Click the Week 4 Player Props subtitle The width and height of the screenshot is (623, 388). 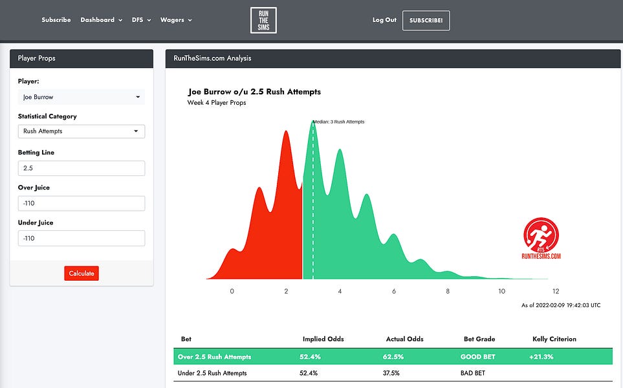pos(217,102)
